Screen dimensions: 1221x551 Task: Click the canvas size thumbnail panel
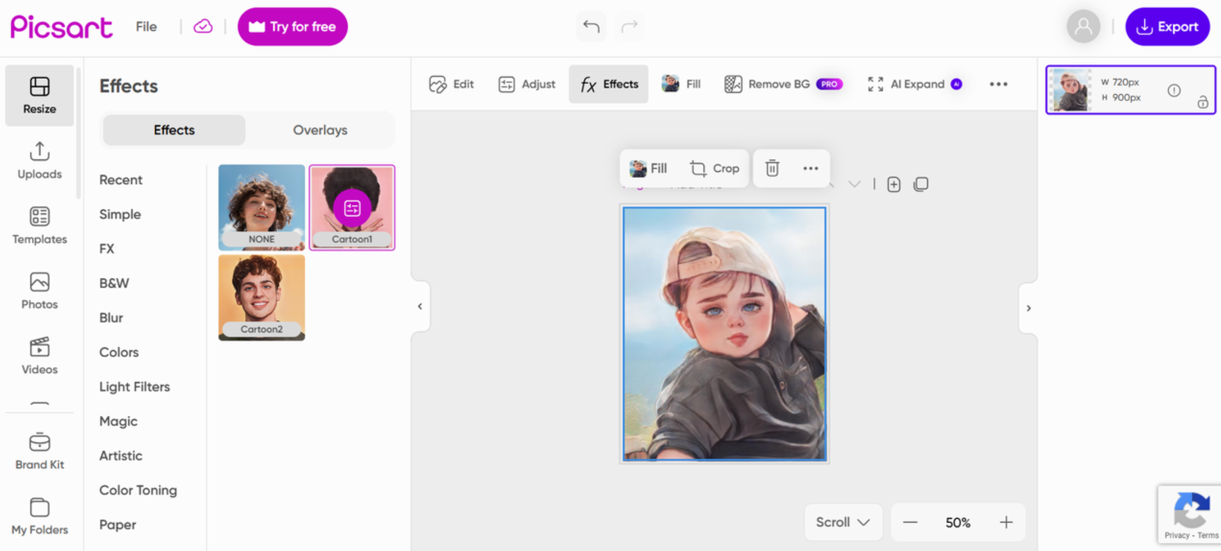point(1131,90)
